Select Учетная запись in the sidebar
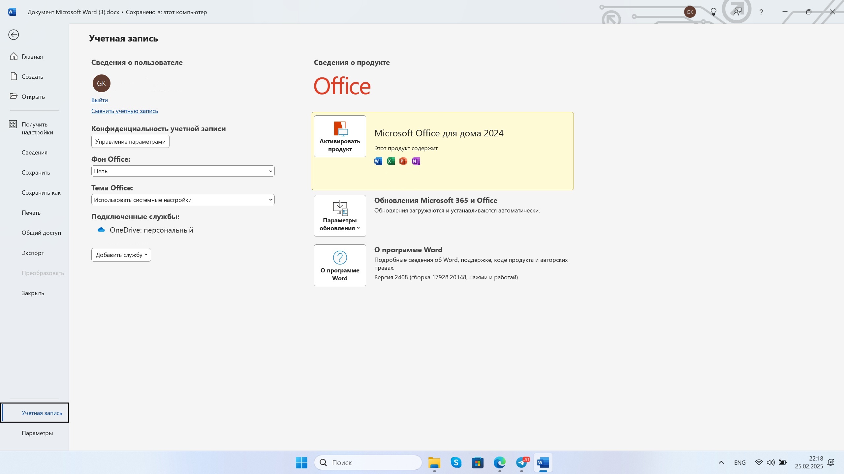Screen dimensions: 844x474 click(x=35, y=413)
